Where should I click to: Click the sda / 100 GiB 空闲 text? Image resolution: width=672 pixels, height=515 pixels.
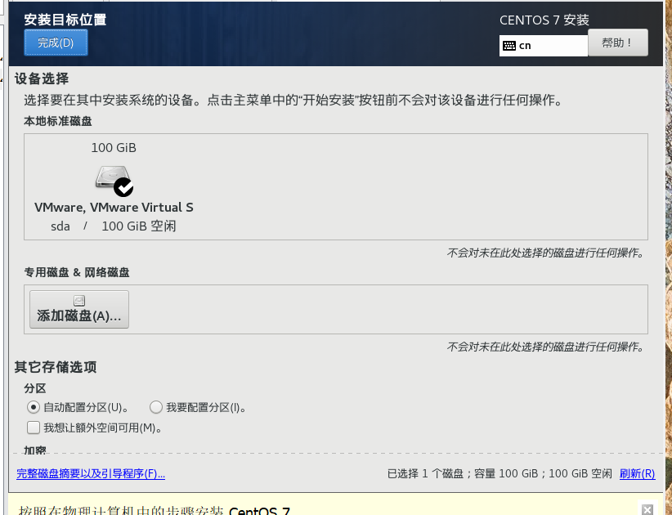[114, 226]
